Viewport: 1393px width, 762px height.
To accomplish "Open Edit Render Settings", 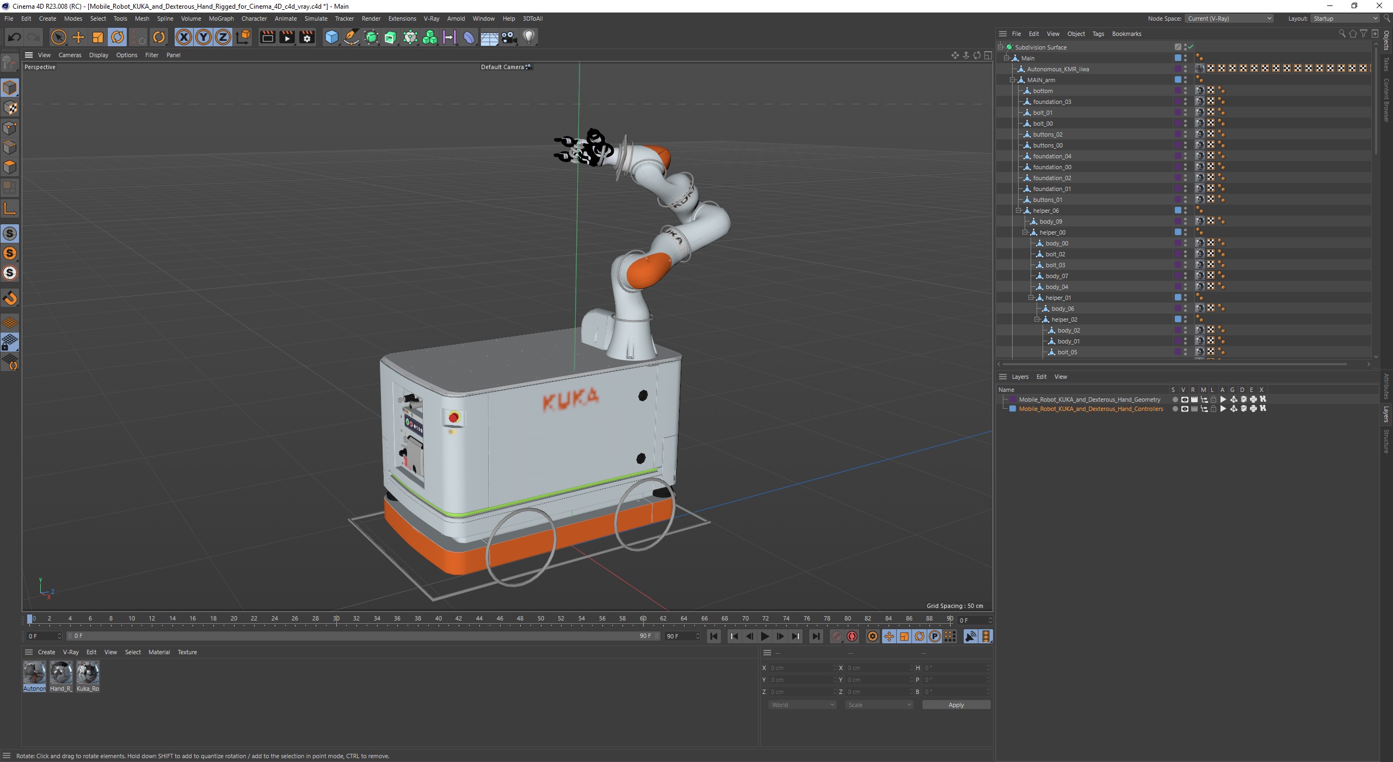I will point(307,37).
